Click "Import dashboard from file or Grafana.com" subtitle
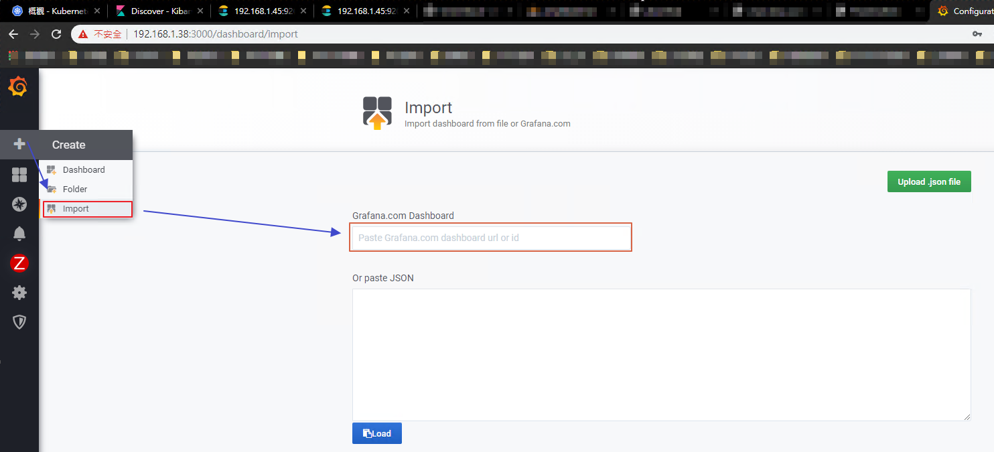 pyautogui.click(x=488, y=124)
